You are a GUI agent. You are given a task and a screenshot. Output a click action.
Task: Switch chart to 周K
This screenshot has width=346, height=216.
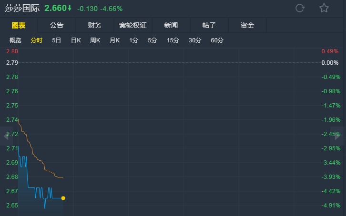click(95, 40)
